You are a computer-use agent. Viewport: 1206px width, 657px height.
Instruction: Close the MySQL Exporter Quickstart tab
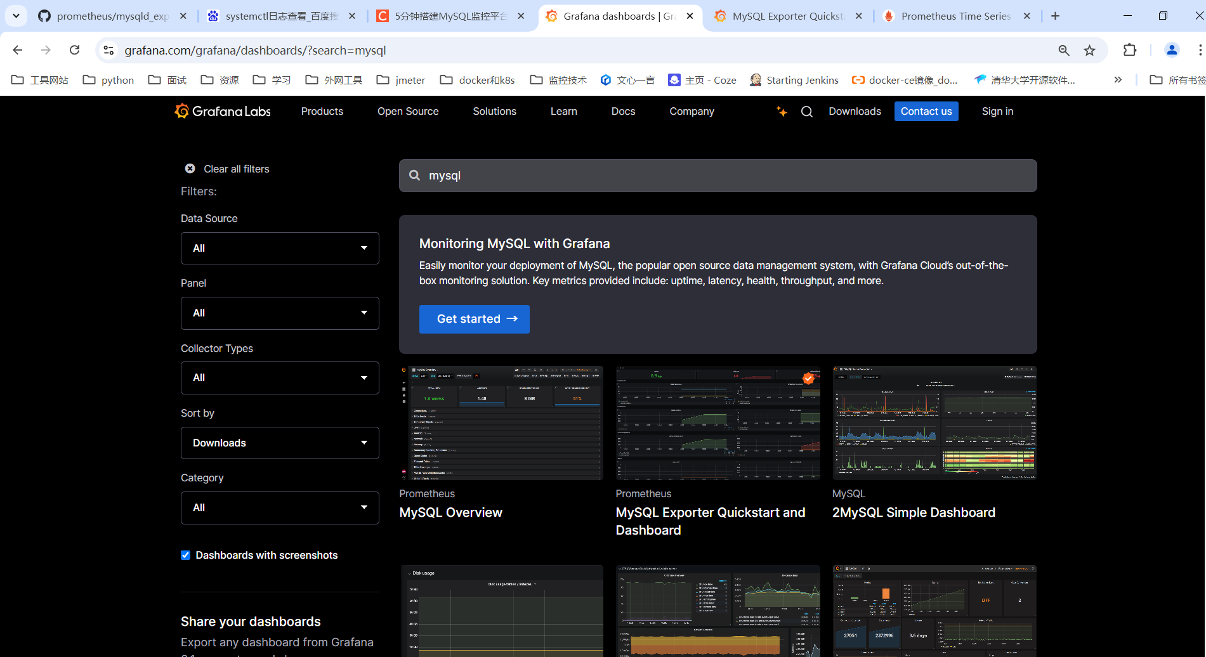859,16
